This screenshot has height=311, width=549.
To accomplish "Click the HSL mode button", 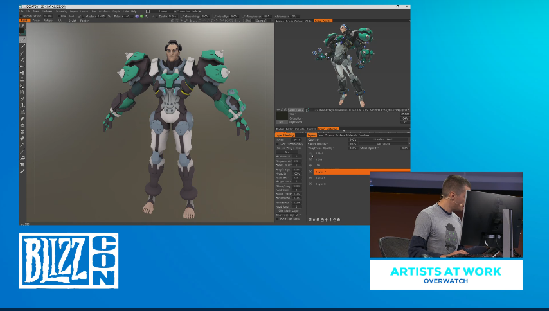I will click(x=282, y=123).
